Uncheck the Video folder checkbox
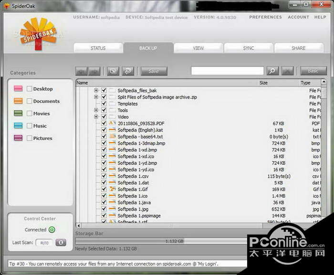 (x=104, y=117)
